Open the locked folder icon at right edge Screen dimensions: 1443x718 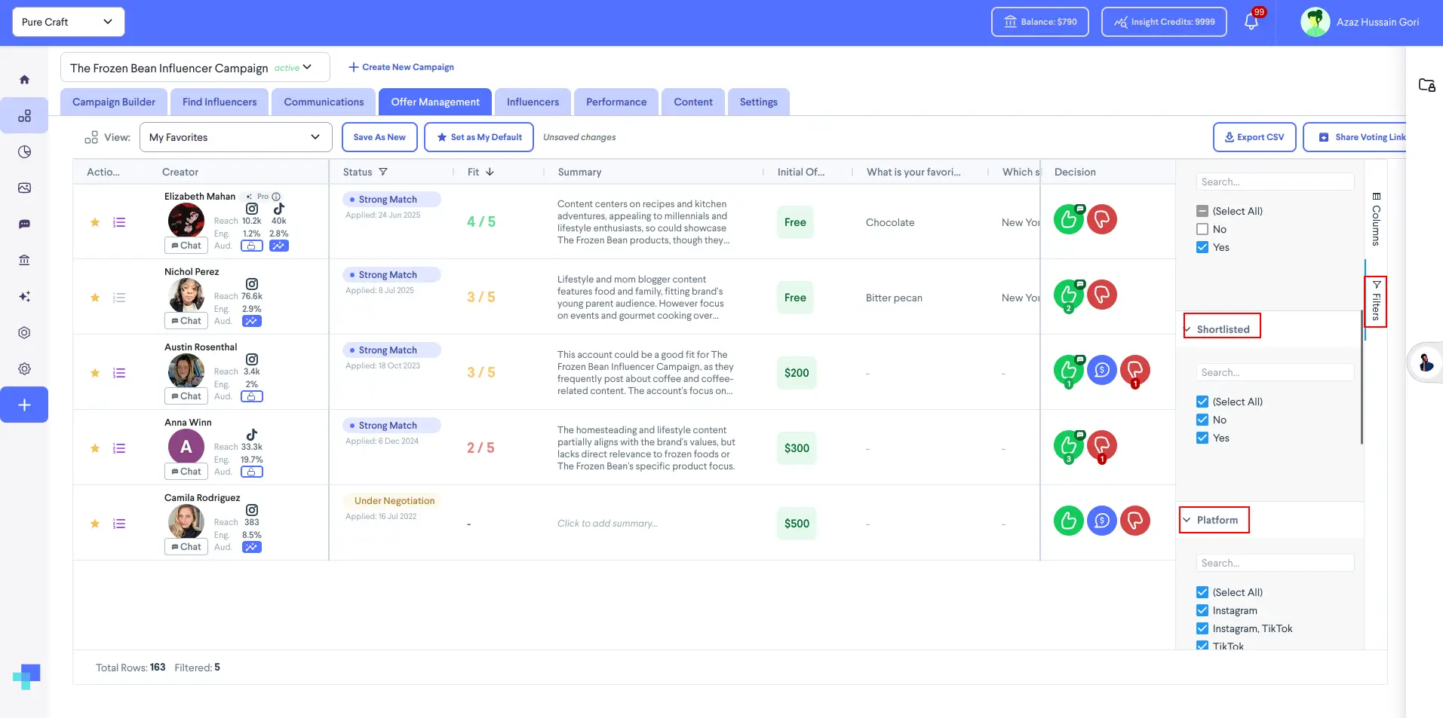coord(1426,85)
